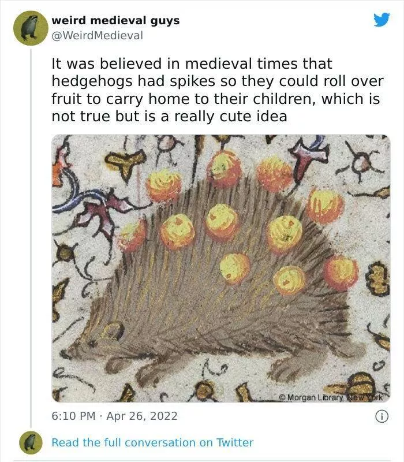The width and height of the screenshot is (404, 462).
Task: Click the Twitter bird logo
Action: pos(381,20)
